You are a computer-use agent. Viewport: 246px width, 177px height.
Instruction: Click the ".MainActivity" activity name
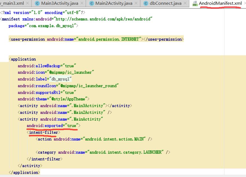coord(86,119)
